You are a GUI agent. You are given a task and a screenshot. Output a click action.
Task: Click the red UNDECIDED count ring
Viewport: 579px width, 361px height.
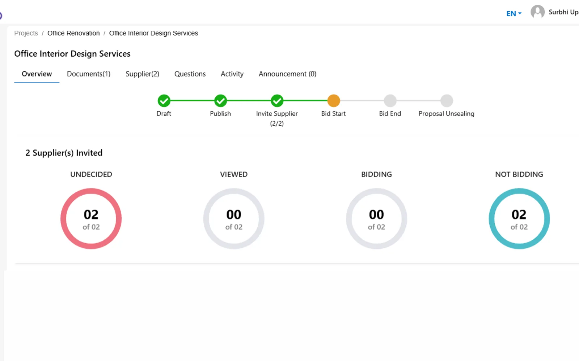pos(91,219)
